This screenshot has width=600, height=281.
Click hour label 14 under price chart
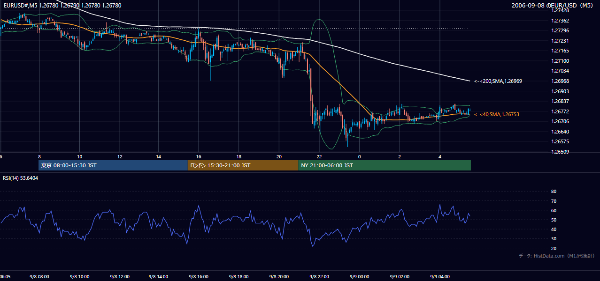(x=159, y=156)
